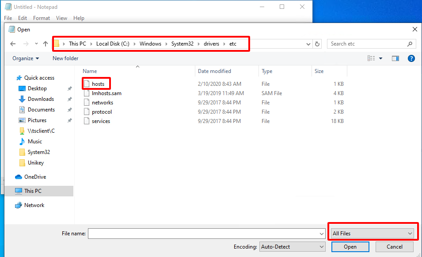Select the protocol file name

pos(102,112)
